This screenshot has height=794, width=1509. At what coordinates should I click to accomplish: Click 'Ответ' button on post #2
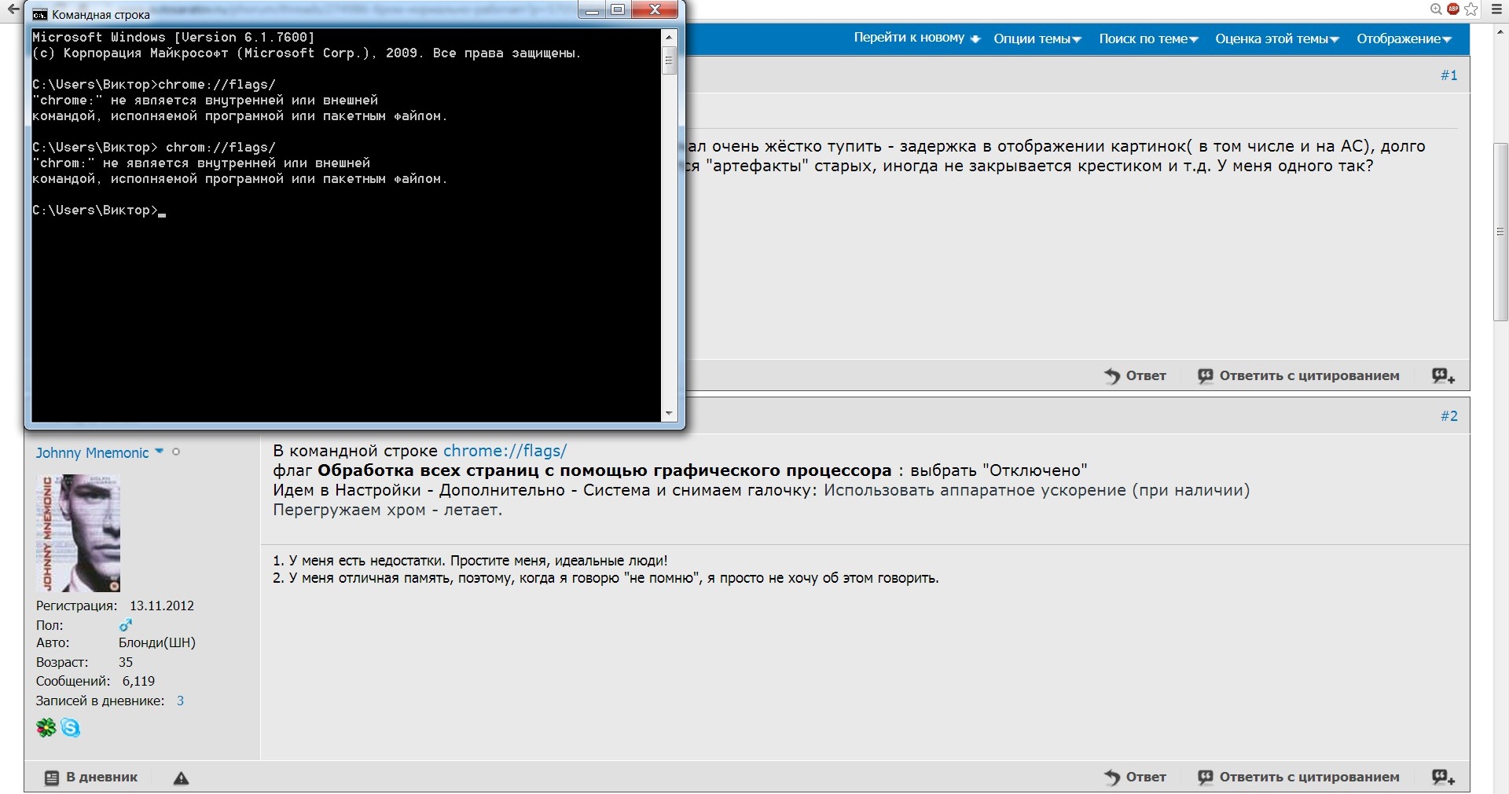click(x=1135, y=778)
